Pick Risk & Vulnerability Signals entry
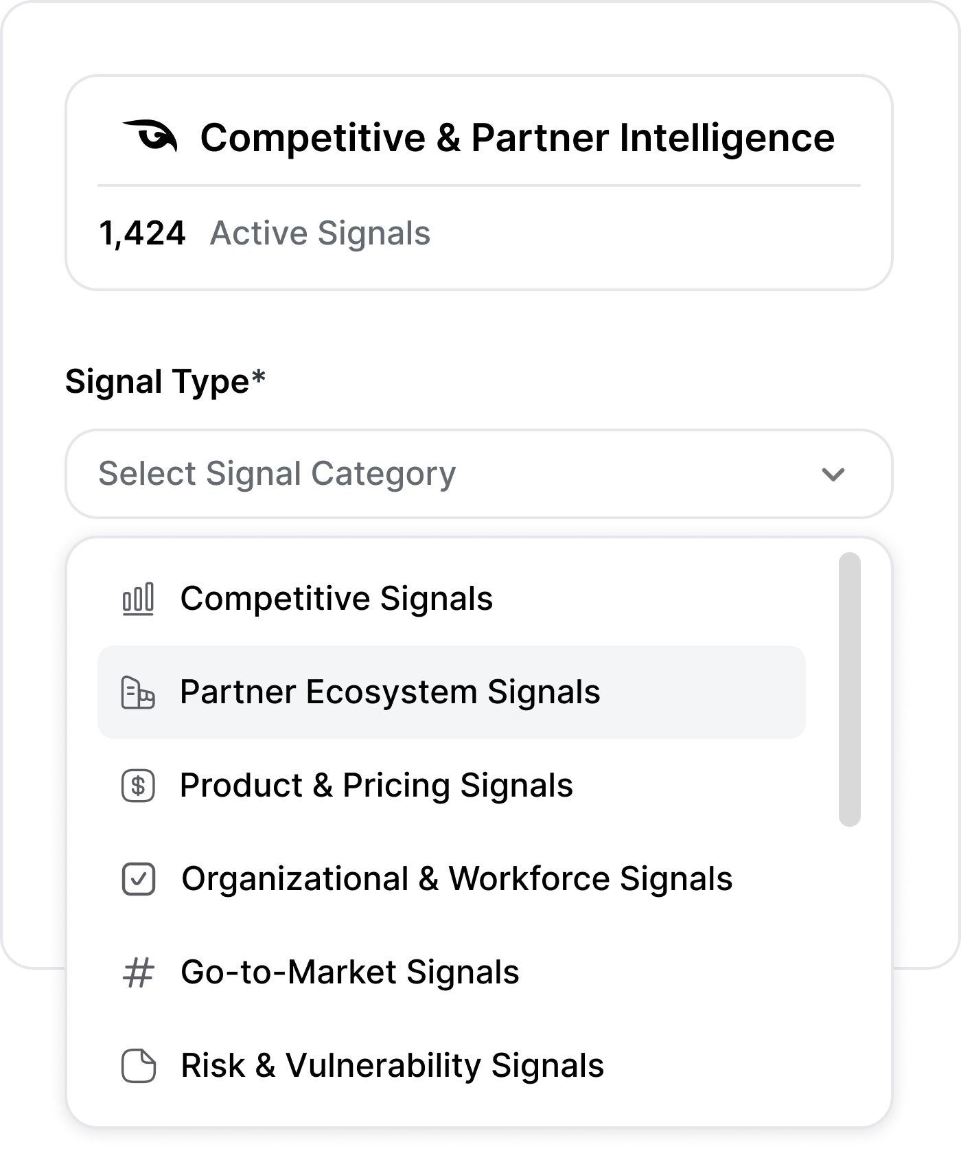Screen dimensions: 961x1151 [x=392, y=1066]
